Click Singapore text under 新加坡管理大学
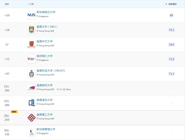 pyautogui.click(x=43, y=133)
